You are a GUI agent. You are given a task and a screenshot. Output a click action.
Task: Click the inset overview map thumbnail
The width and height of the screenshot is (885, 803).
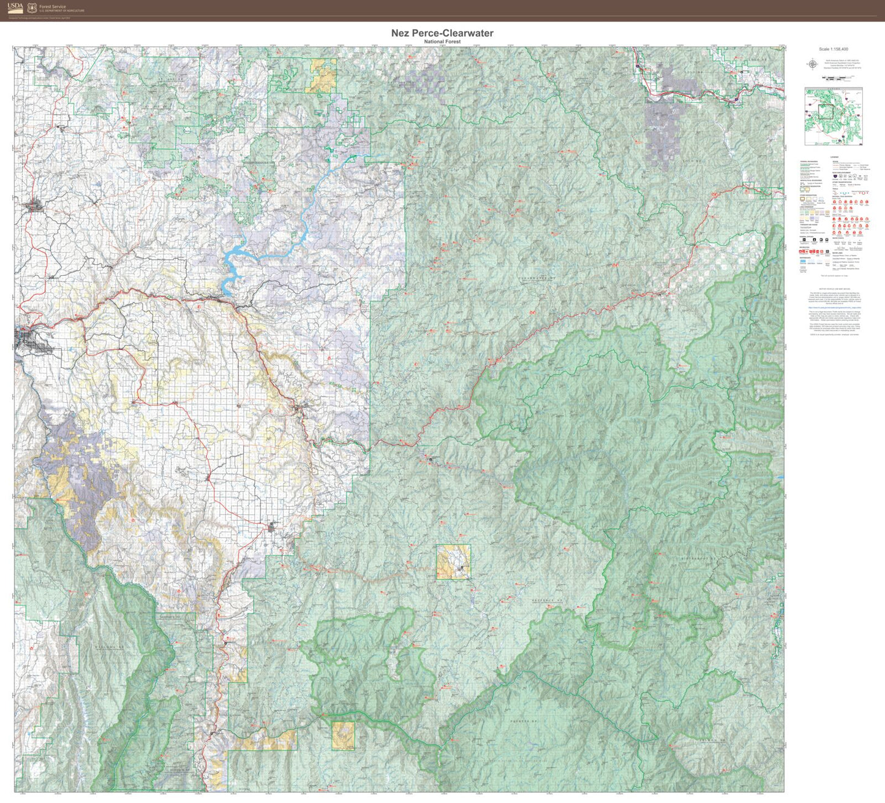tap(834, 116)
